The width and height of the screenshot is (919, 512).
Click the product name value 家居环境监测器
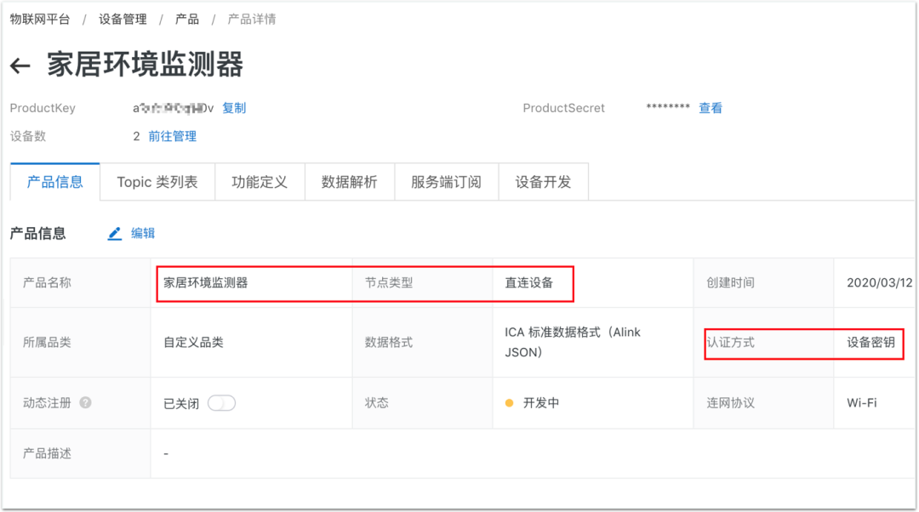206,283
